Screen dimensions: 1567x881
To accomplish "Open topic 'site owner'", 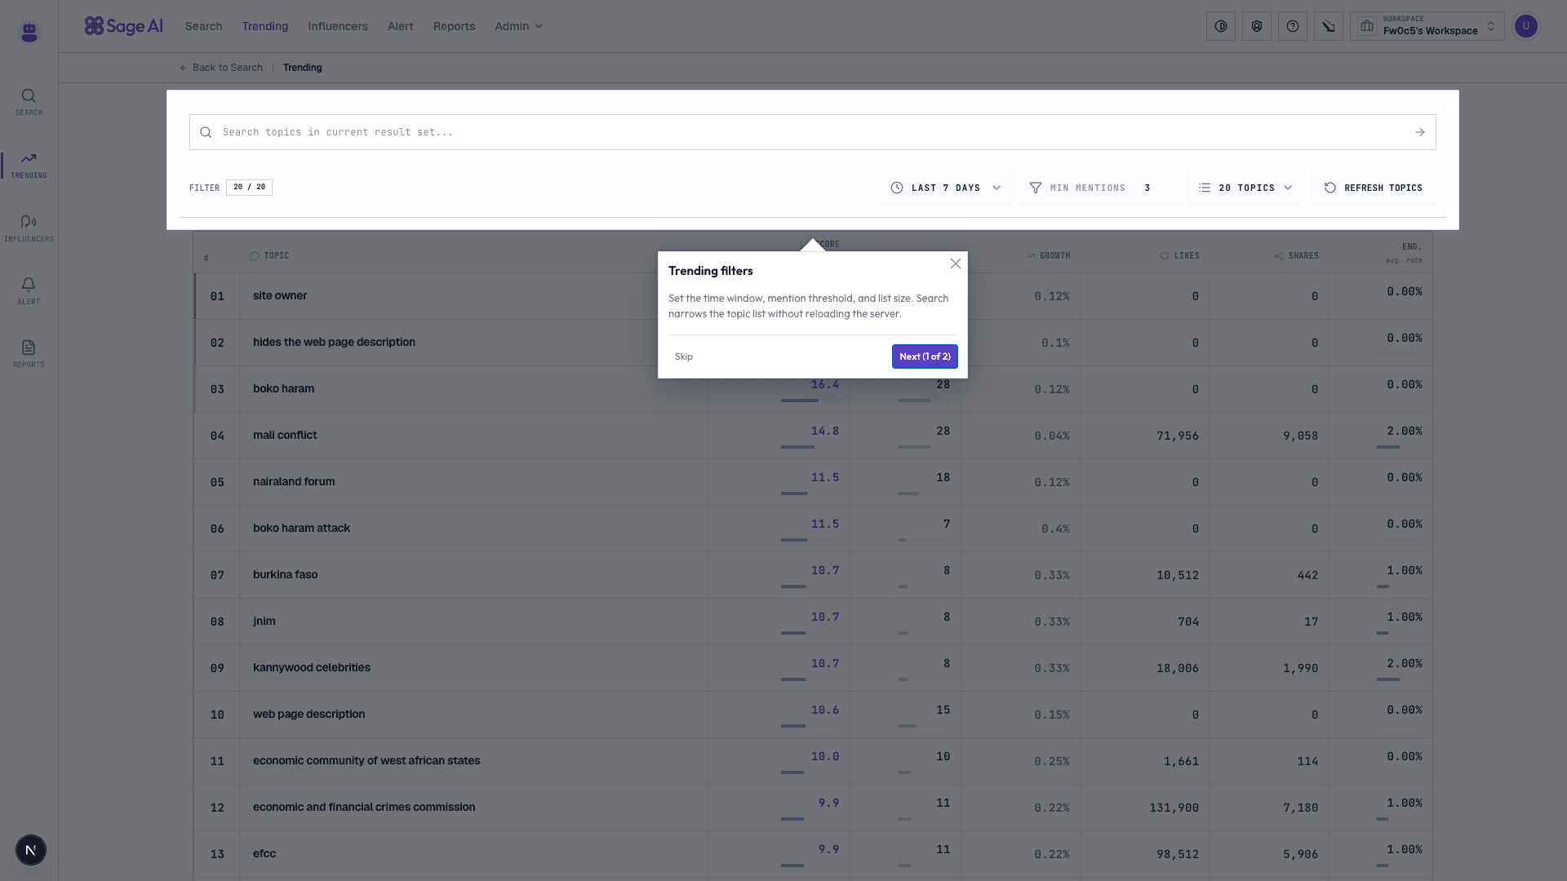I will (280, 296).
